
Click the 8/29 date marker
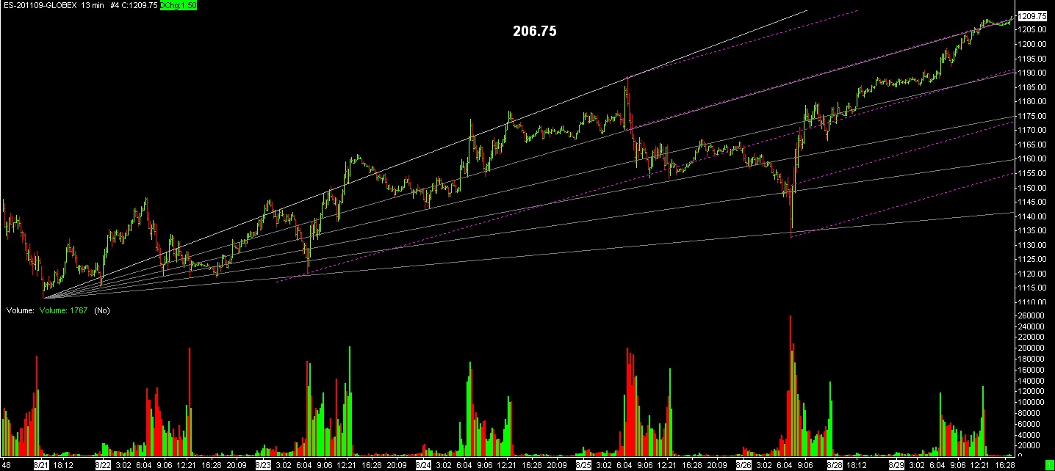[896, 465]
